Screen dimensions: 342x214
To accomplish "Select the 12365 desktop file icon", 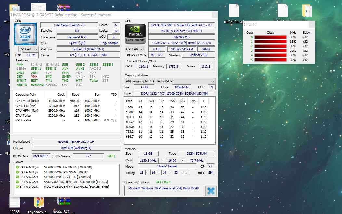I will (x=15, y=205).
